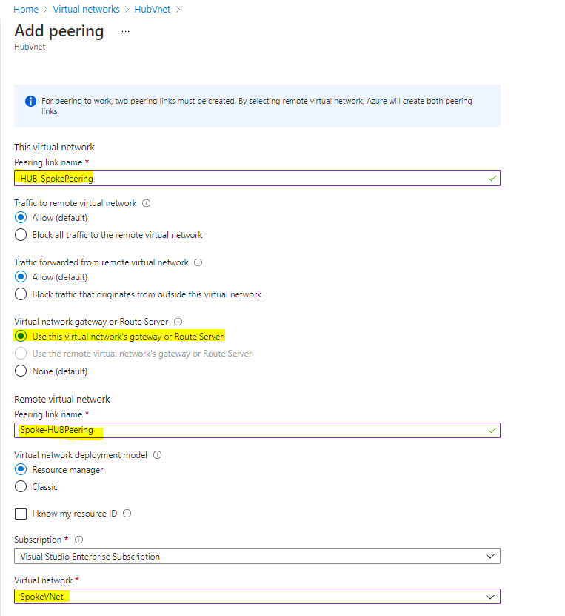This screenshot has height=616, width=565.
Task: Expand the Virtual network dropdown
Action: click(x=257, y=597)
